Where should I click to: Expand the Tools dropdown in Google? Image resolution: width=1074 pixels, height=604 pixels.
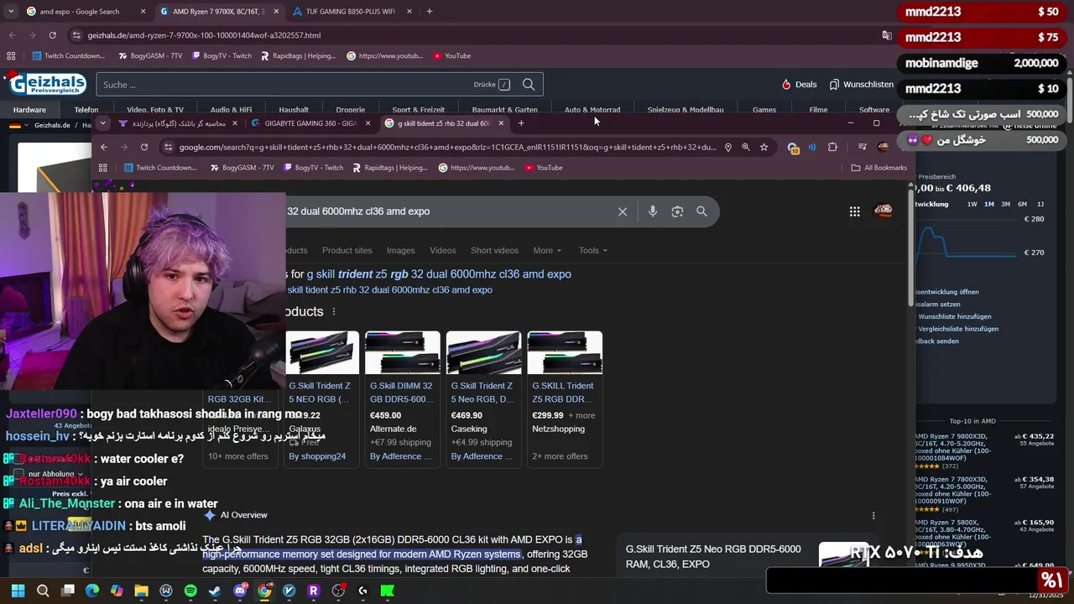(592, 250)
